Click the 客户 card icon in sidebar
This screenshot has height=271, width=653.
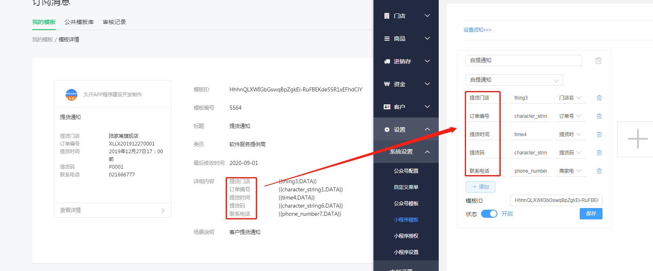(387, 107)
